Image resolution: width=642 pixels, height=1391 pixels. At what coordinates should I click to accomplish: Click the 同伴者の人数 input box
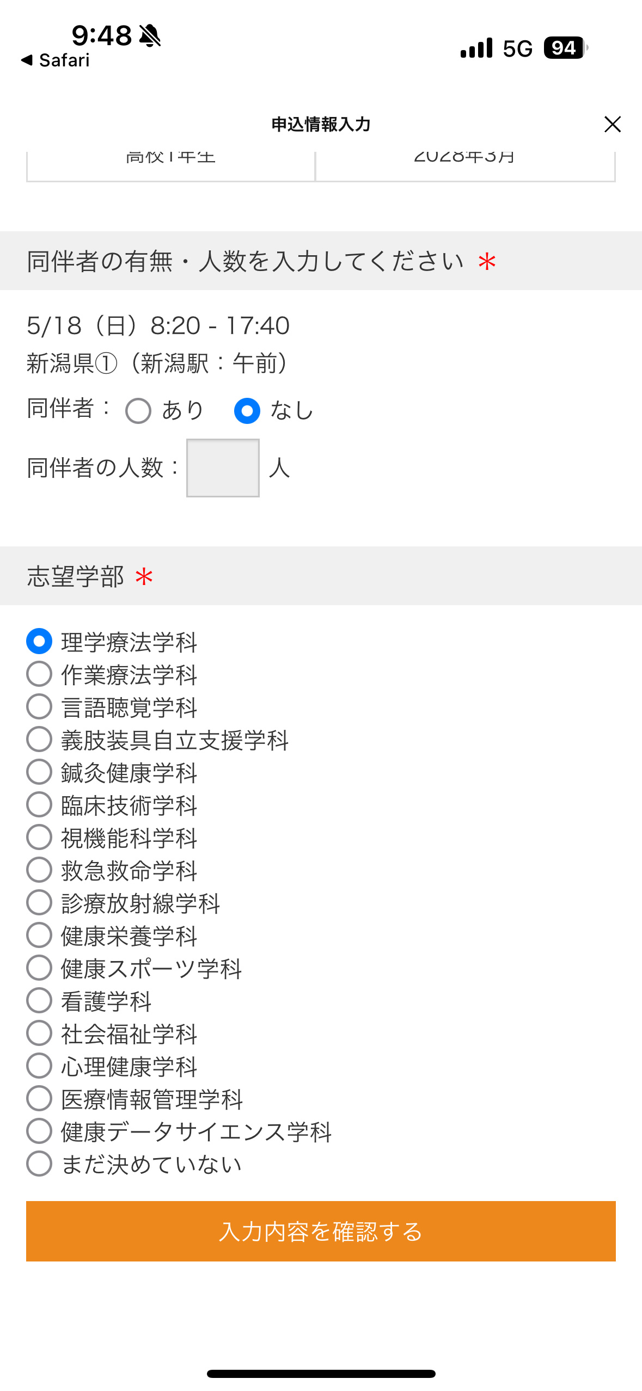223,468
